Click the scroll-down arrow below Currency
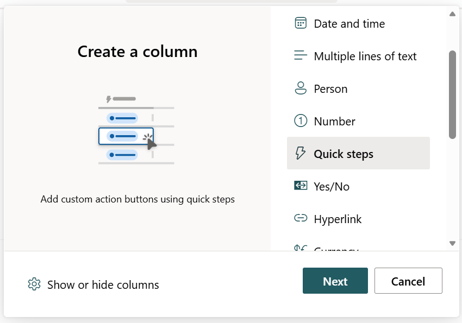Screen dimensions: 462x323 (452, 243)
